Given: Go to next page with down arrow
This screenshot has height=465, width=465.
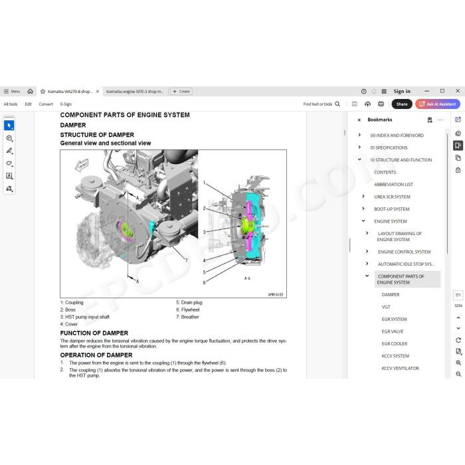Looking at the screenshot, I should 458,328.
